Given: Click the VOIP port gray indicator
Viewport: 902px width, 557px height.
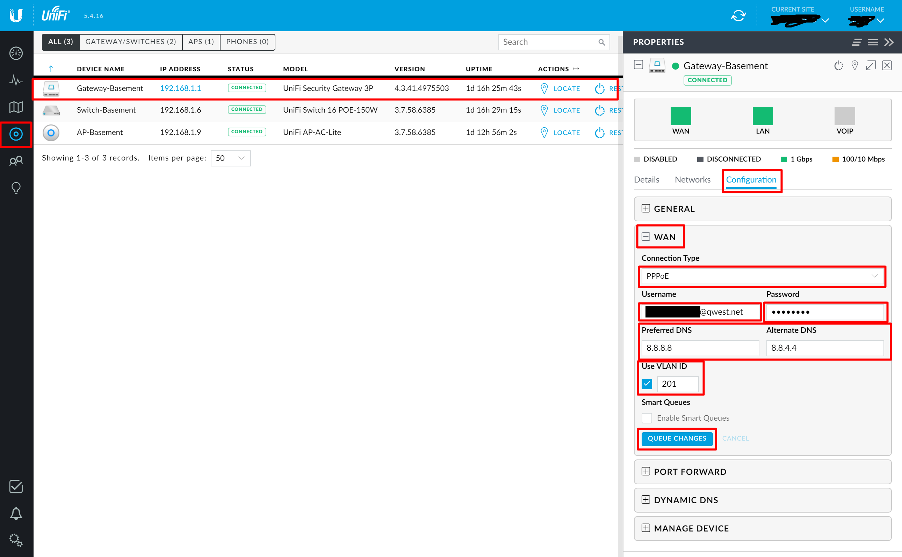Looking at the screenshot, I should (x=845, y=116).
